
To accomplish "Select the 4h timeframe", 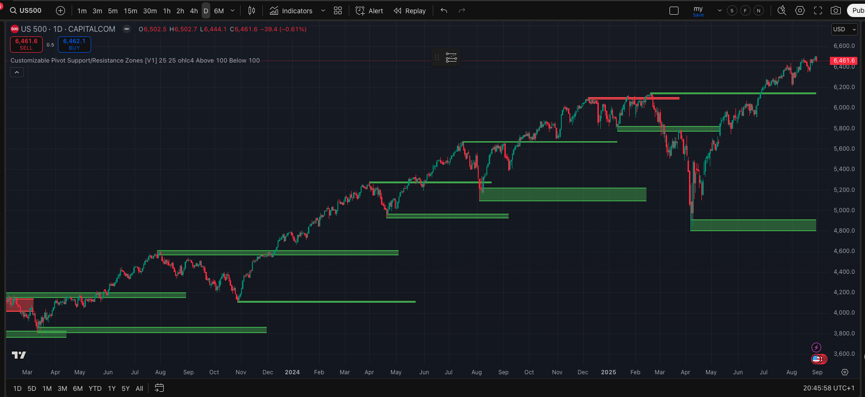I will pyautogui.click(x=194, y=10).
